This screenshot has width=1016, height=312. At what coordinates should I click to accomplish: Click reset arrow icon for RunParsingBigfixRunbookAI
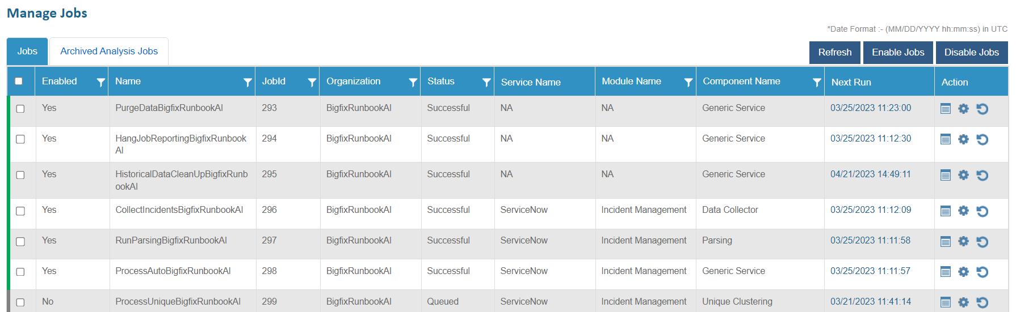click(982, 242)
